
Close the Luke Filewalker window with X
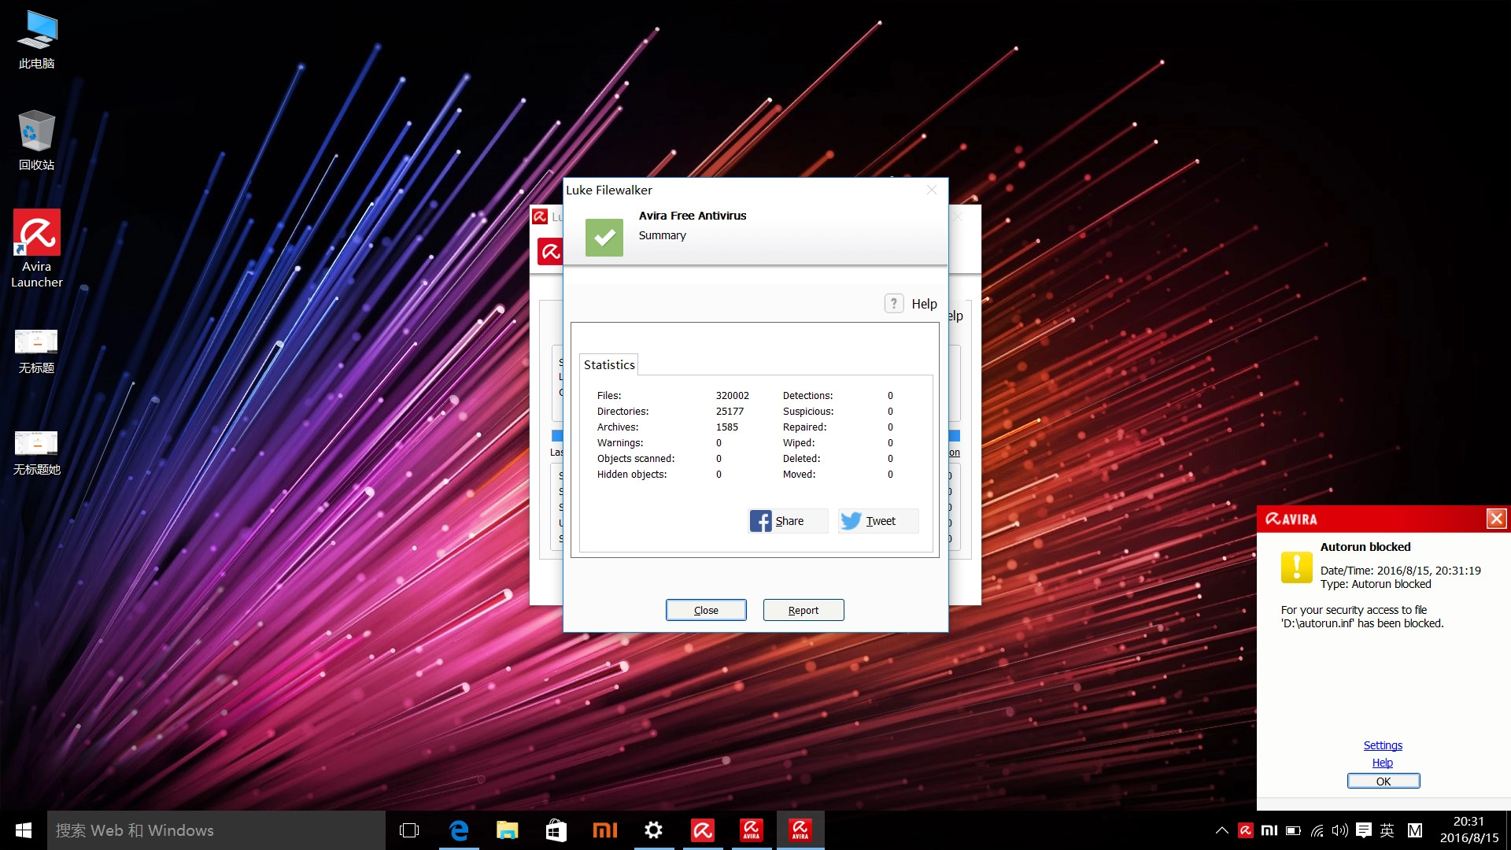pyautogui.click(x=932, y=190)
